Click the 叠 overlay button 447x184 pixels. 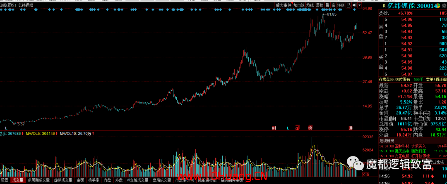[327, 5]
